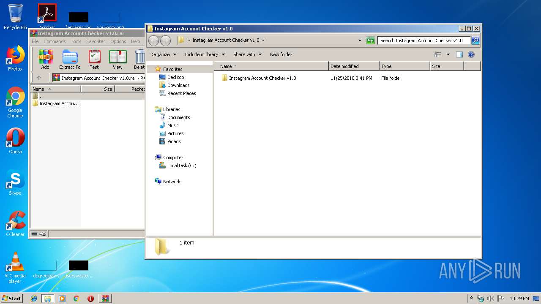This screenshot has height=304, width=541.
Task: Select Favorites in navigation pane
Action: 173,69
